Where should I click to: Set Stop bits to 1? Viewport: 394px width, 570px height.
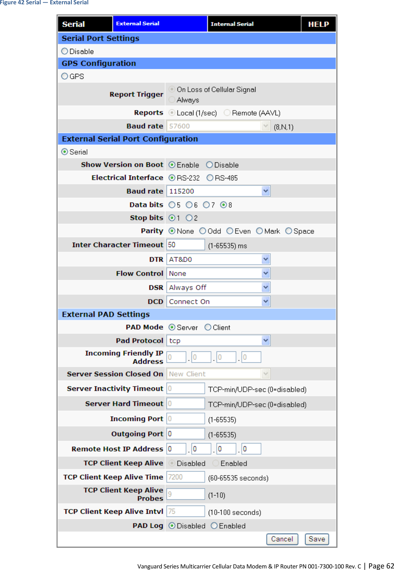(172, 217)
